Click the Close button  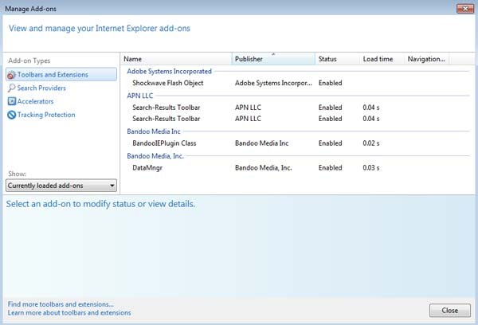coord(449,311)
